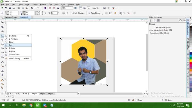The image size is (192, 108).
Task: Choose B-Spline from the curve flyout
Action: (x=18, y=48)
